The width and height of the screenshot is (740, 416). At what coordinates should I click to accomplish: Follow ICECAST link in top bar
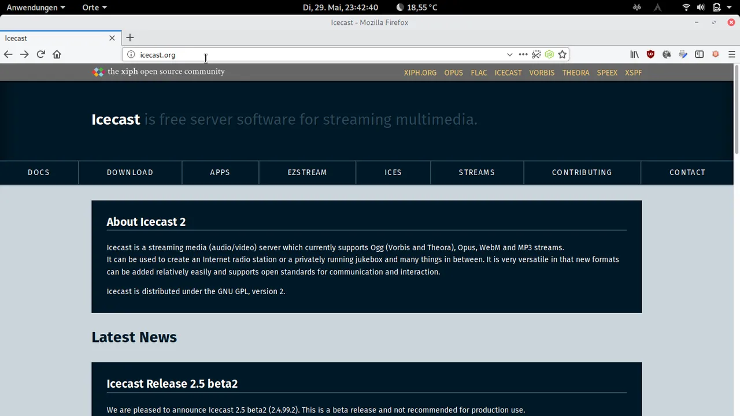[508, 73]
